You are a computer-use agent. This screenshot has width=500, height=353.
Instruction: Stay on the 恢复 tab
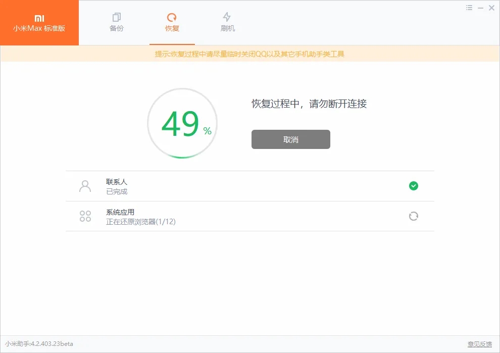pos(172,22)
